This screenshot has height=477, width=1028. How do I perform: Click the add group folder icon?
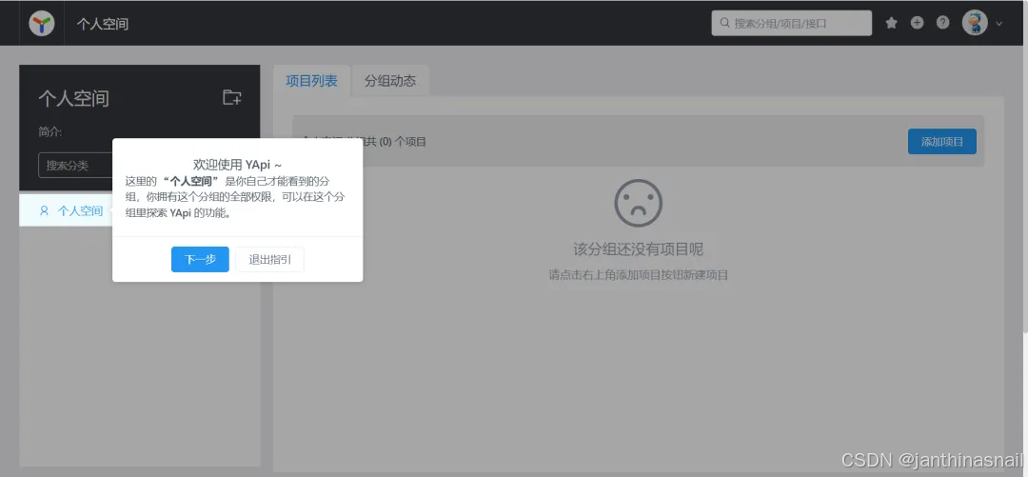(x=232, y=98)
